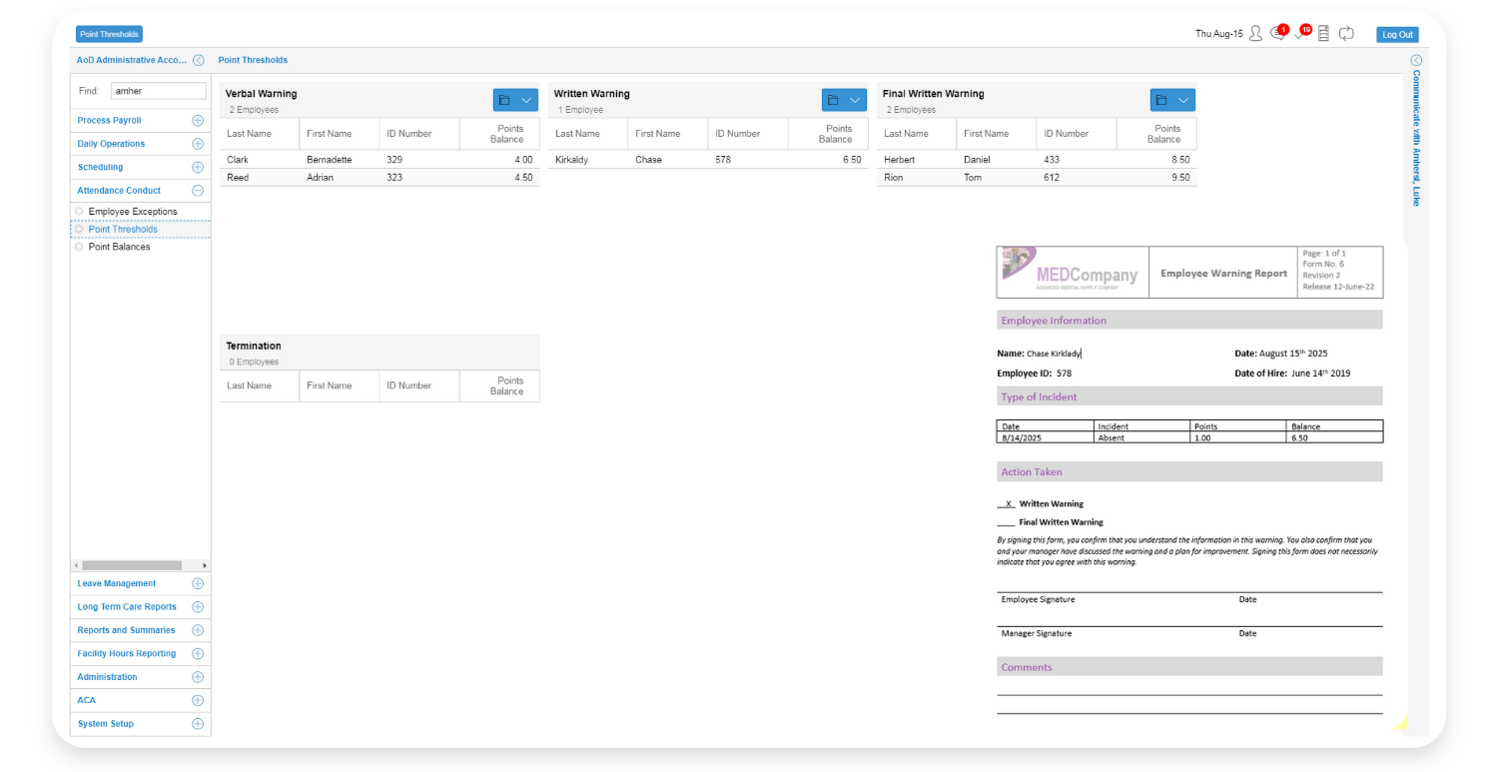Open dropdown arrow on Termination panel header area

click(x=524, y=353)
